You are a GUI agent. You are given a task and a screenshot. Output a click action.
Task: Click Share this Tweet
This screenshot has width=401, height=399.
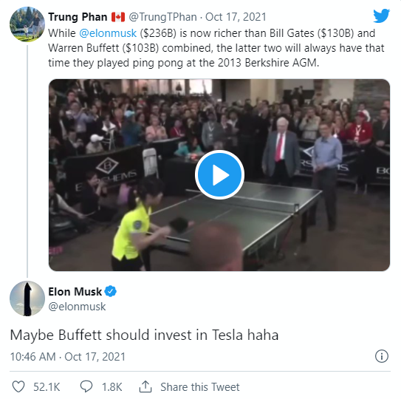pos(200,386)
